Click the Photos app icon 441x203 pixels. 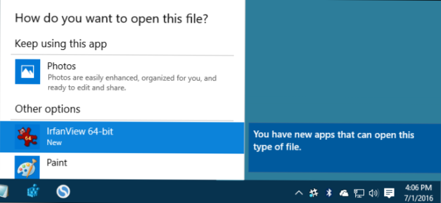[x=27, y=72]
